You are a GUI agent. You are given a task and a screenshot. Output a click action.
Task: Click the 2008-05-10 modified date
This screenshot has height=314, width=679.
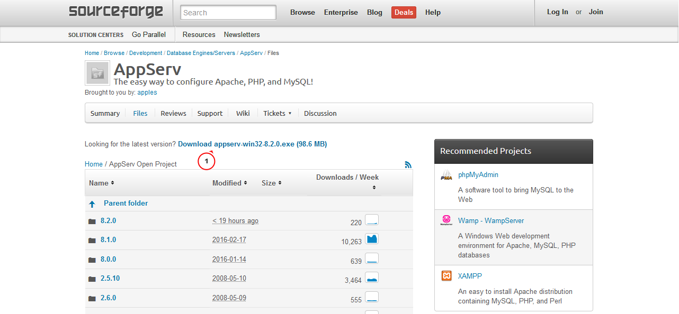pyautogui.click(x=229, y=278)
